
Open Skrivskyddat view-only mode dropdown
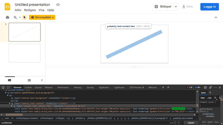click(x=42, y=17)
